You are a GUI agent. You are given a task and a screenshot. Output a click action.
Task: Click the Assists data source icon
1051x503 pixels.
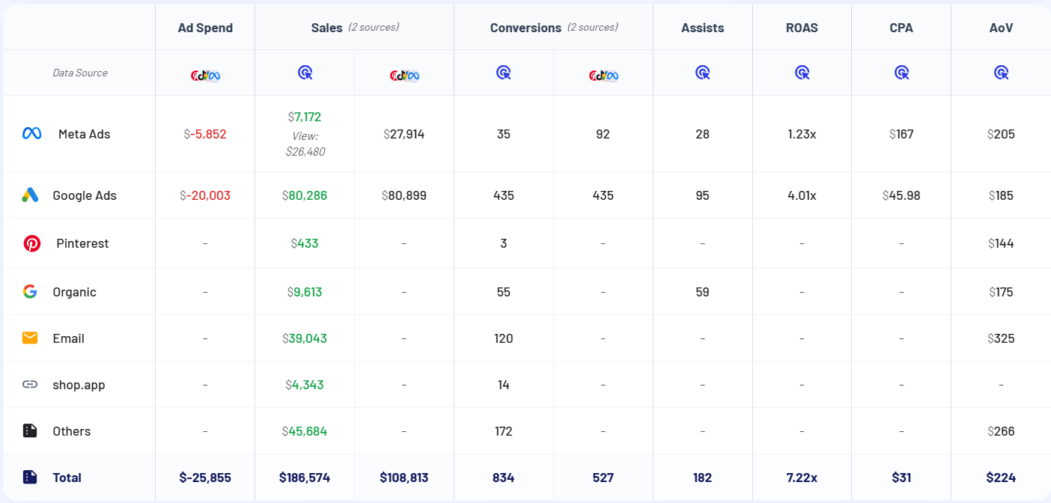(702, 73)
